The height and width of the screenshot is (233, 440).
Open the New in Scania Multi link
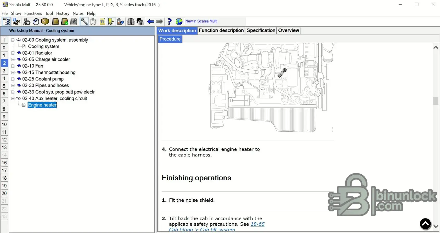[x=201, y=21]
